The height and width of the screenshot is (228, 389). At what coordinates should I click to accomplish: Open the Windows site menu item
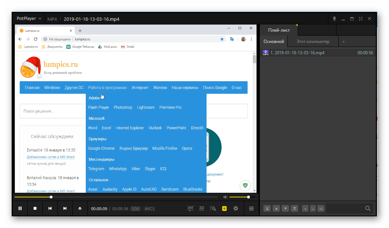(52, 88)
